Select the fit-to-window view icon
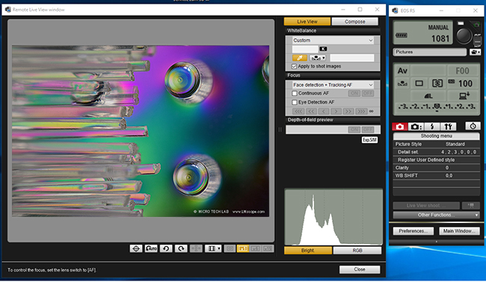 click(x=230, y=248)
